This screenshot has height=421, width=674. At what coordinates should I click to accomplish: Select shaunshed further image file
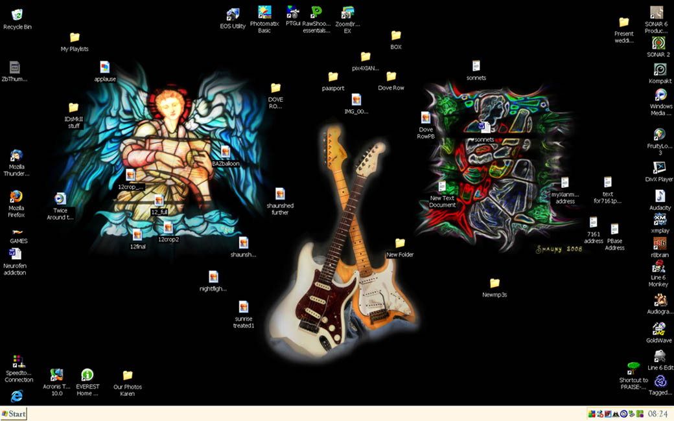pyautogui.click(x=280, y=194)
